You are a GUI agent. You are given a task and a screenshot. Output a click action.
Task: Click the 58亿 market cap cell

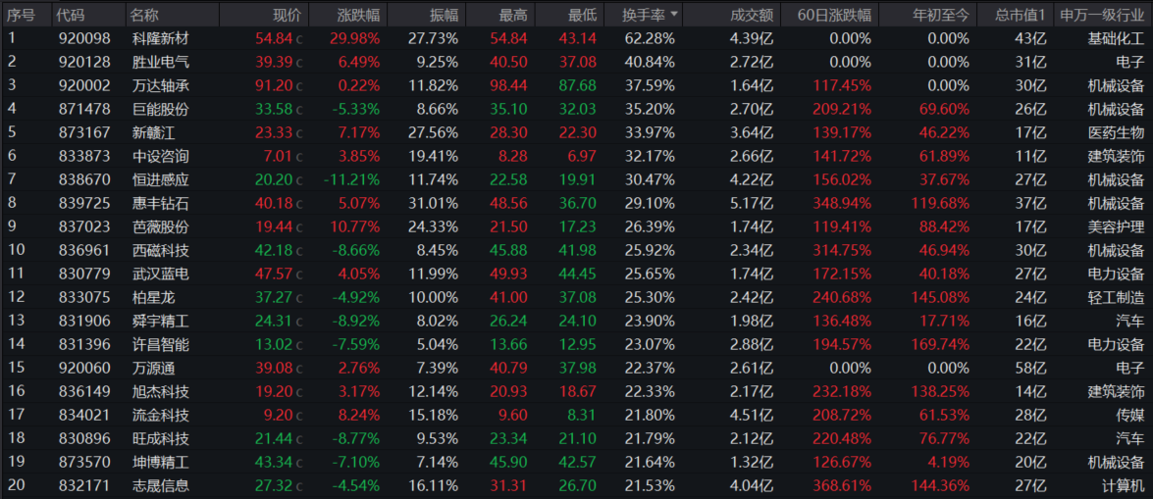(1031, 368)
